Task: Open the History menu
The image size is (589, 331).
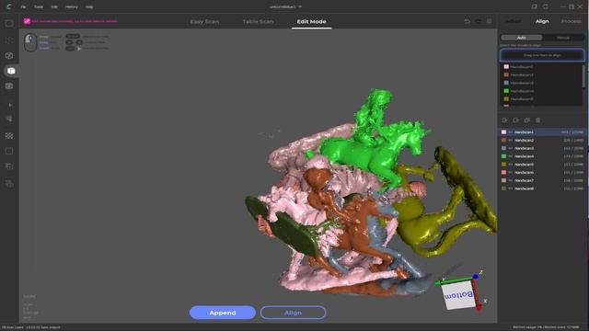Action: tap(72, 6)
